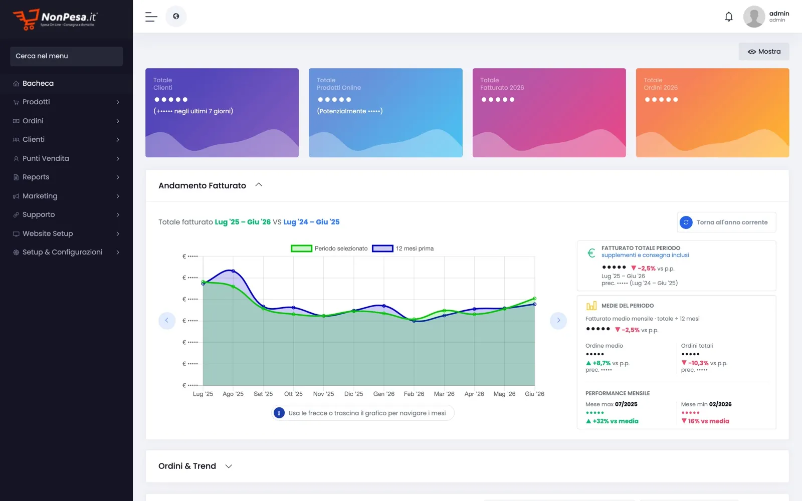The image size is (802, 501).
Task: Toggle 12 mesi prima legend series
Action: (x=403, y=248)
